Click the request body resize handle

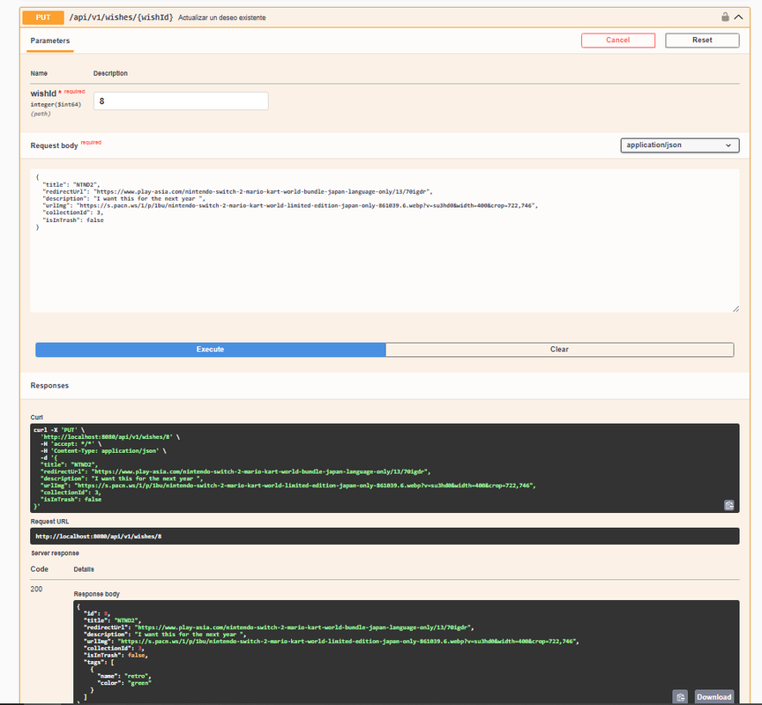point(736,308)
